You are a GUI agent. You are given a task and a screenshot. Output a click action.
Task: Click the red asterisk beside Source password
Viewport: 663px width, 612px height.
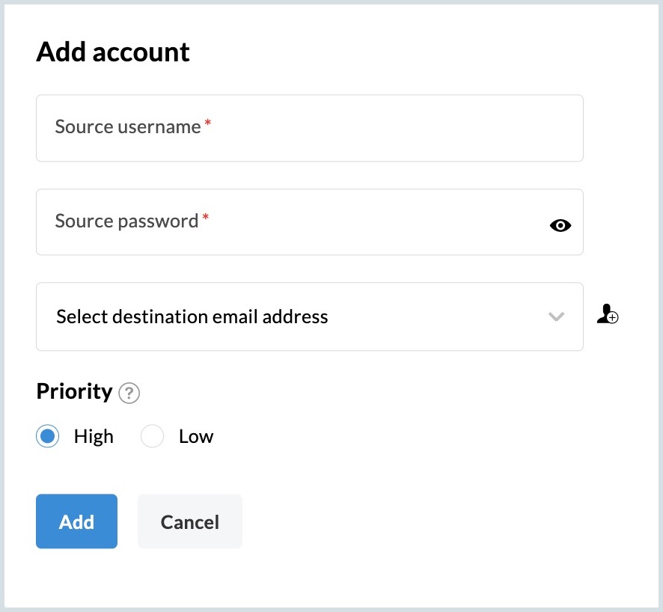(206, 218)
